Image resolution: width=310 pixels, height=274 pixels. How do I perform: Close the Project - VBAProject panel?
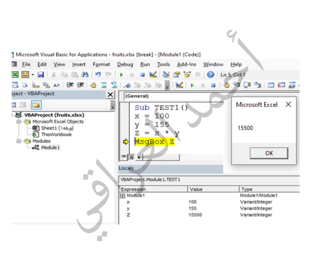click(110, 94)
